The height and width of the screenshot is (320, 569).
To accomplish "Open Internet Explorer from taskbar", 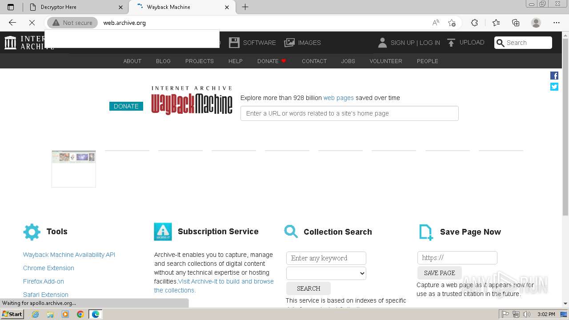I will click(x=36, y=314).
